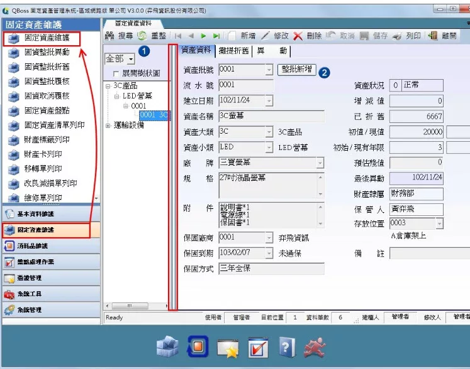Open the blue question mark help icon
Screen dimensions: 470x369
pos(287,346)
